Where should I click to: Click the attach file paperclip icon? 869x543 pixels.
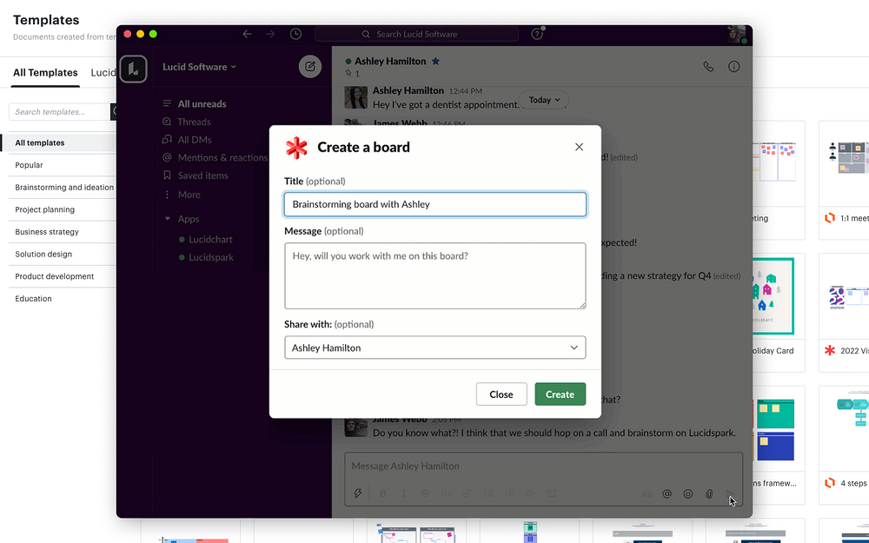coord(709,493)
